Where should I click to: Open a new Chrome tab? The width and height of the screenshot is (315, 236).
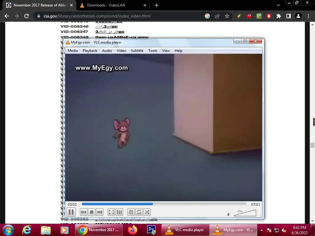(157, 5)
